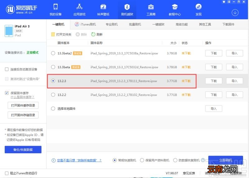Switch to the 高级功能 tab
249x178 pixels.
click(x=182, y=24)
